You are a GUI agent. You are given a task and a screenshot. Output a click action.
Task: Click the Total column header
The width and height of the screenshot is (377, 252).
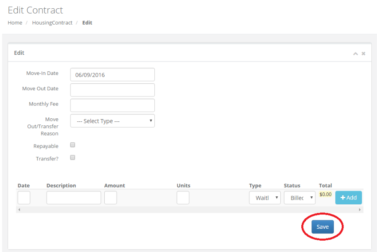click(326, 186)
